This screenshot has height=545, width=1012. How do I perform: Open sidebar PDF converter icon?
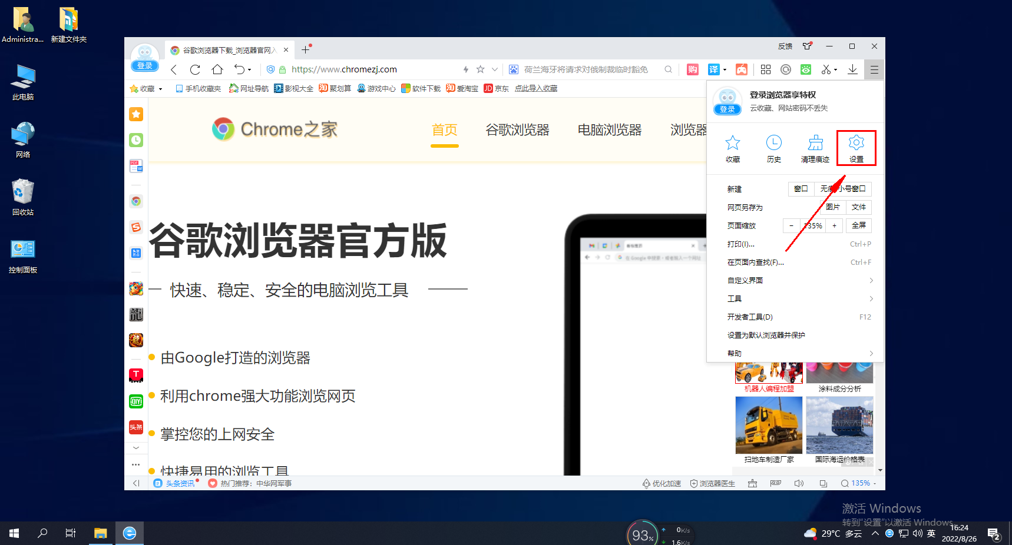coord(136,166)
